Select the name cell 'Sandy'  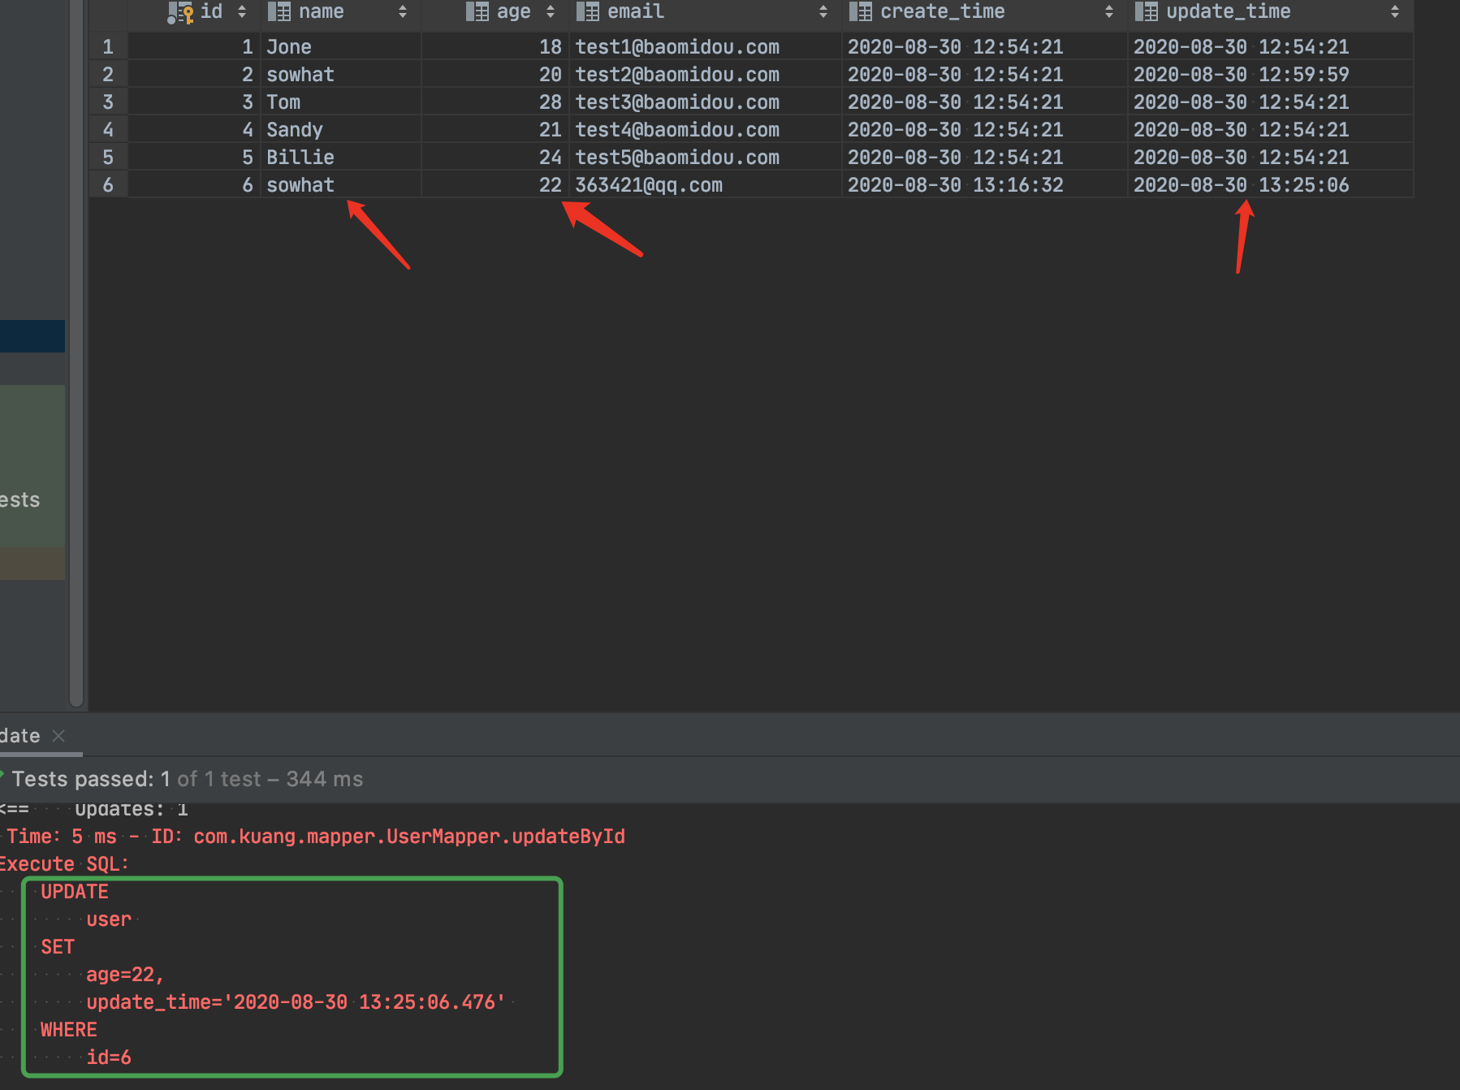click(x=340, y=130)
